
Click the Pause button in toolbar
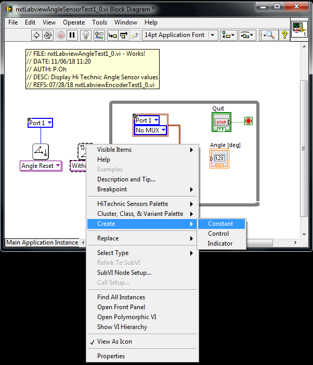point(72,35)
